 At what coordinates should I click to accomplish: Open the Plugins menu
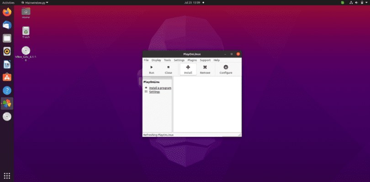click(192, 60)
